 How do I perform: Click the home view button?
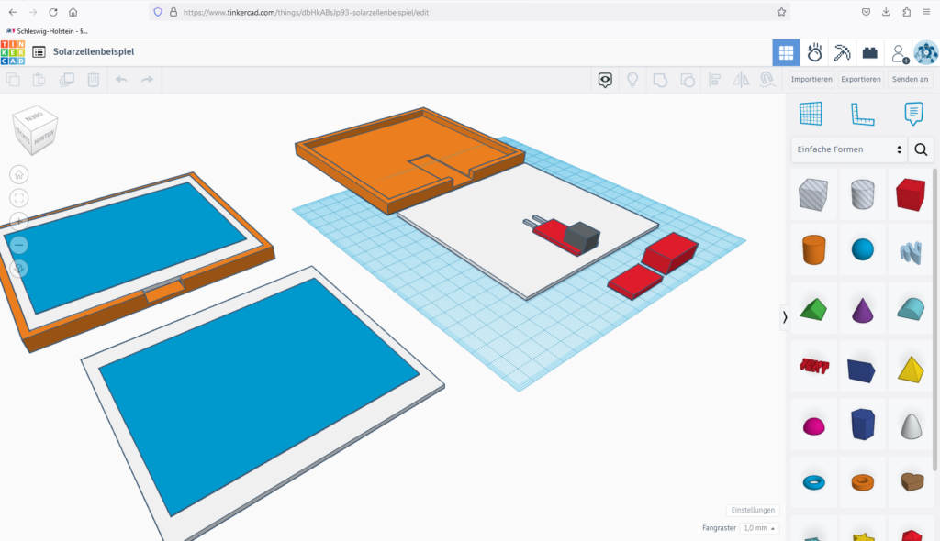19,174
